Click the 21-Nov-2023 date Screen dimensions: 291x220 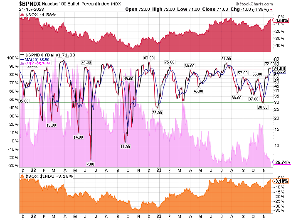(31, 9)
